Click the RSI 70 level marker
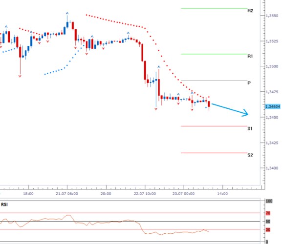The height and width of the screenshot is (244, 282). pyautogui.click(x=268, y=213)
